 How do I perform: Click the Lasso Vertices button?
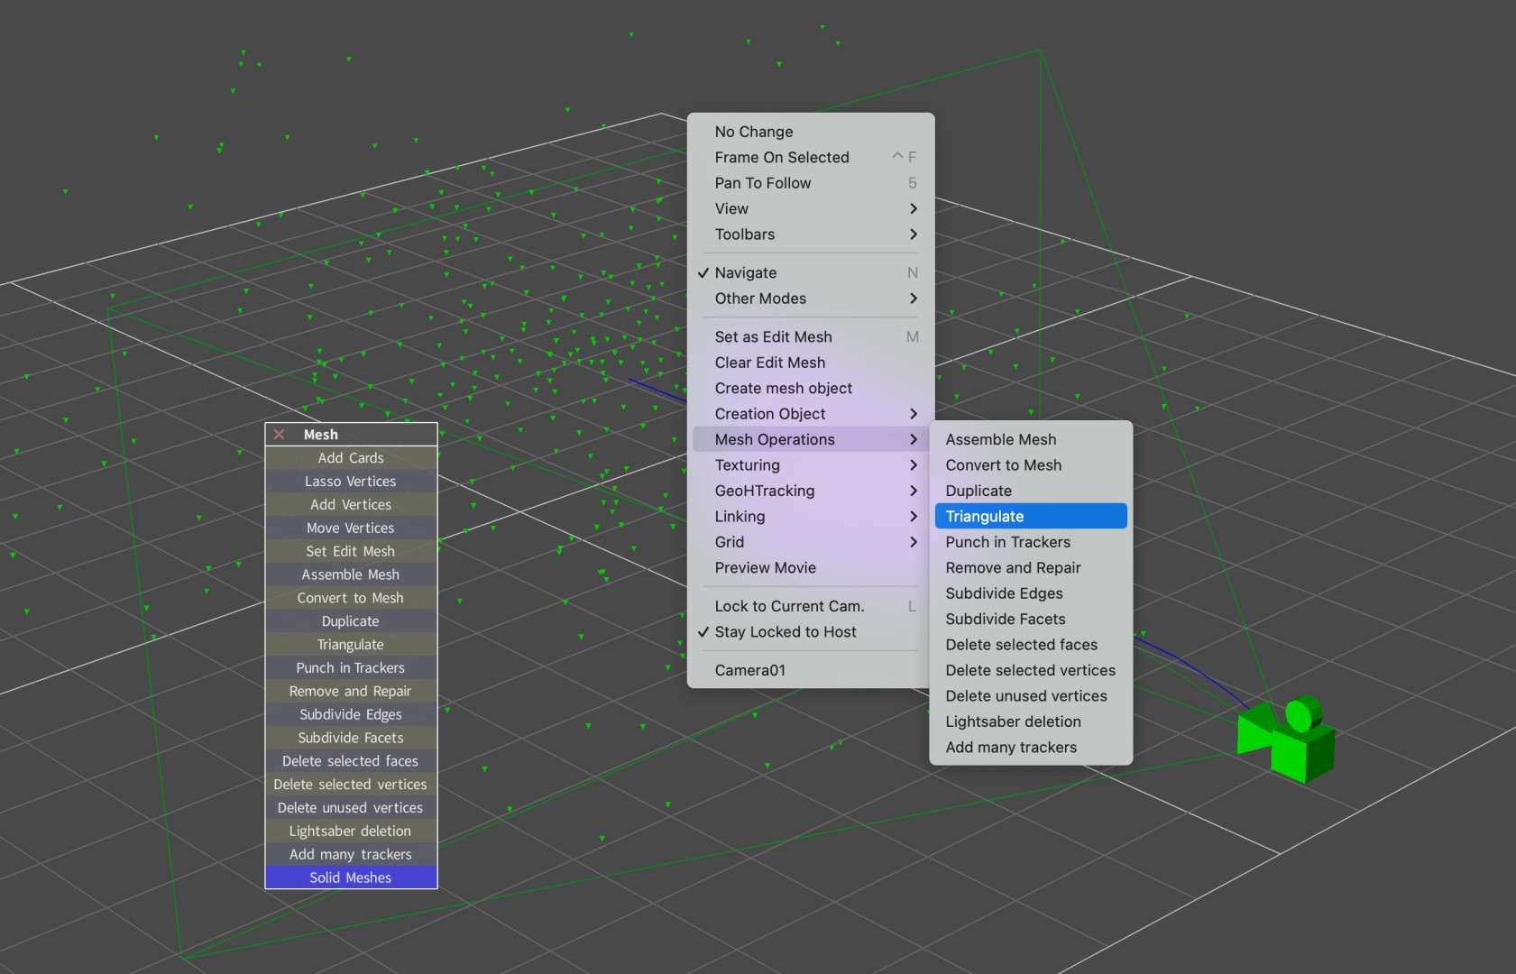click(x=350, y=481)
